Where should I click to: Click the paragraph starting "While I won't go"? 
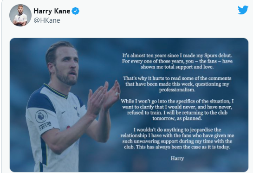[177, 109]
